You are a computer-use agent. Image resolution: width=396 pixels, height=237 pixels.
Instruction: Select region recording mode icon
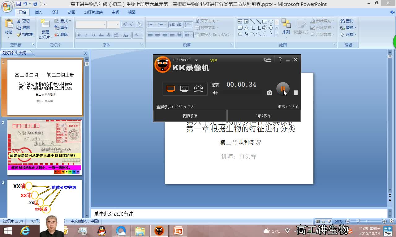(x=184, y=89)
